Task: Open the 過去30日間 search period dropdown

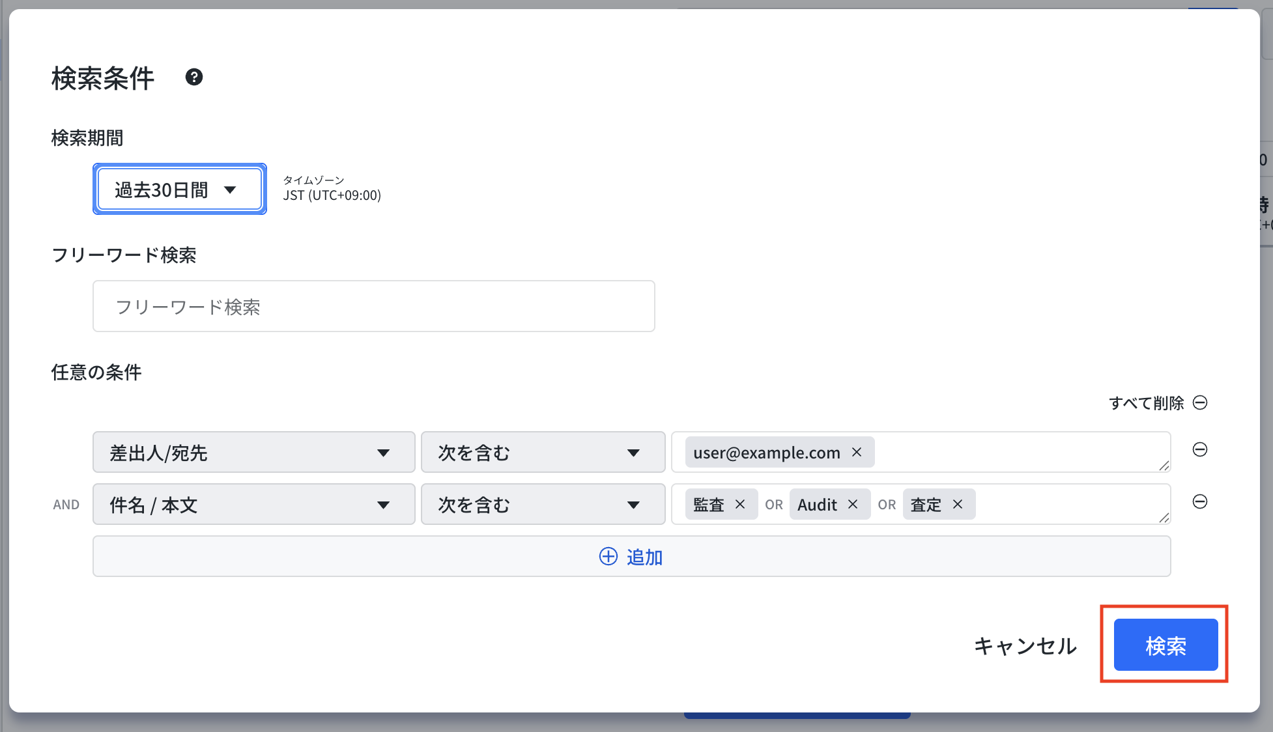Action: click(180, 190)
